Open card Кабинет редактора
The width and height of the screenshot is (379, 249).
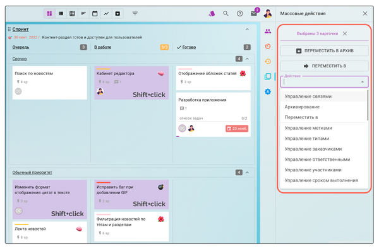click(131, 83)
